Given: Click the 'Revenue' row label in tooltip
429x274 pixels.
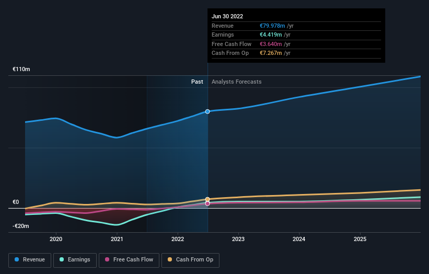Looking at the screenshot, I should pyautogui.click(x=223, y=26).
